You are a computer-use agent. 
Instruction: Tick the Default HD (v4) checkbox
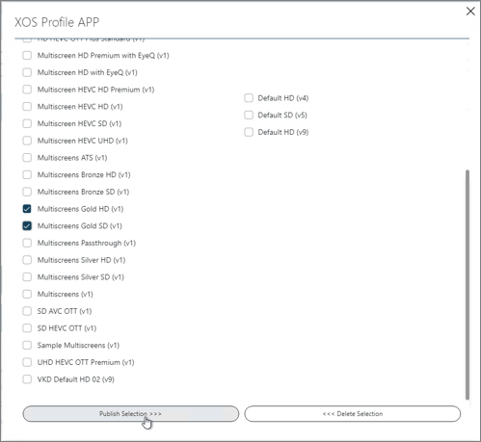[249, 98]
